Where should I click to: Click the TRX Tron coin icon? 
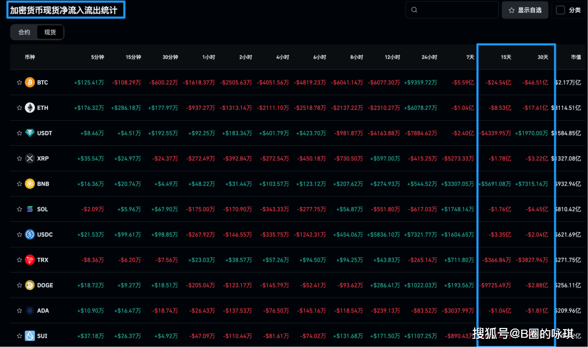coord(29,260)
